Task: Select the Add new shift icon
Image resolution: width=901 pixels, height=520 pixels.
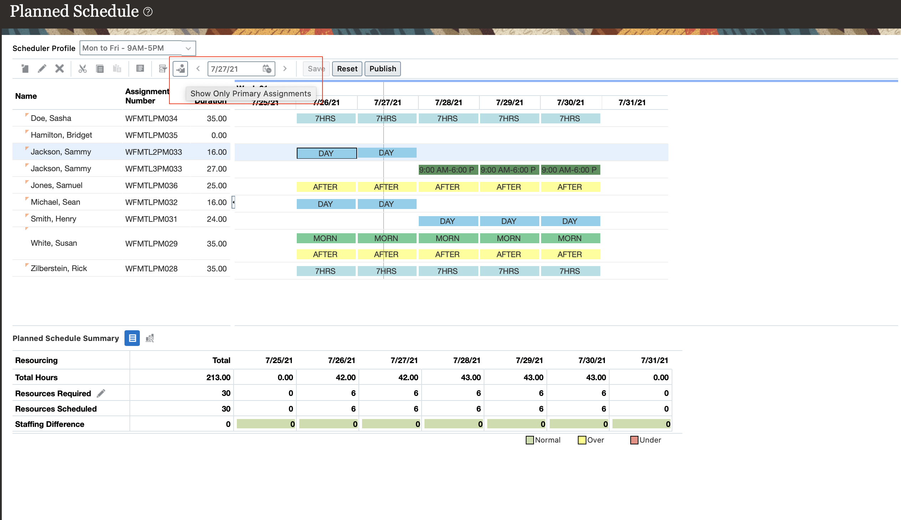Action: point(25,68)
